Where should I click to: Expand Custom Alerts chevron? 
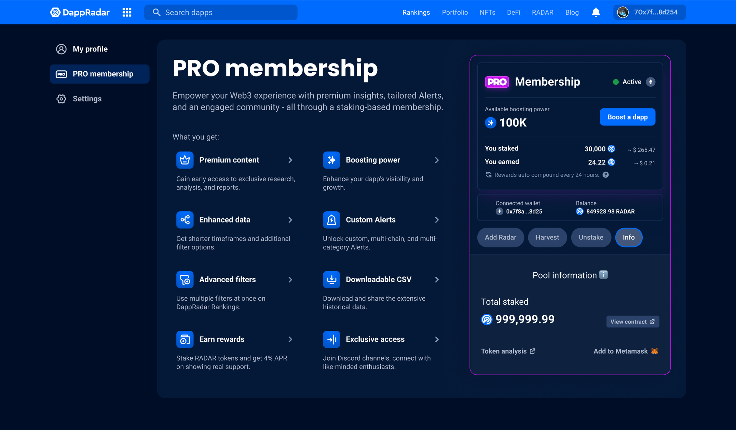437,220
